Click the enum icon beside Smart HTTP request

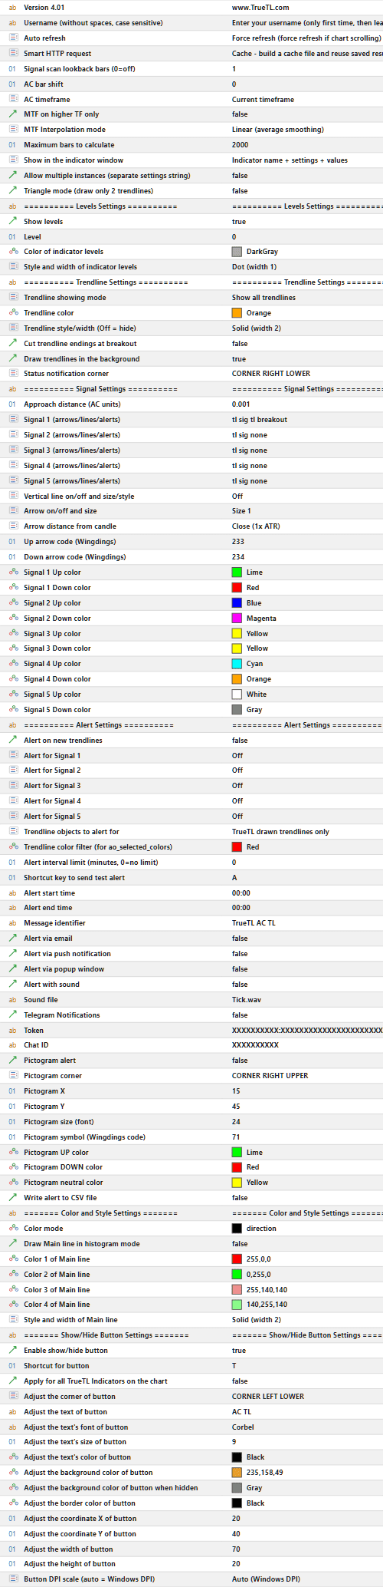point(12,54)
